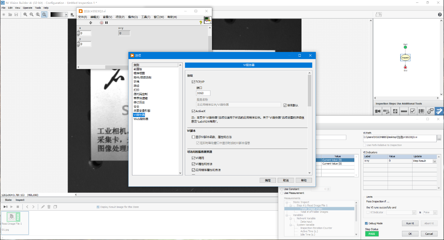This screenshot has height=240, width=444.
Task: Collapse the Variables tree node
Action: [287, 215]
